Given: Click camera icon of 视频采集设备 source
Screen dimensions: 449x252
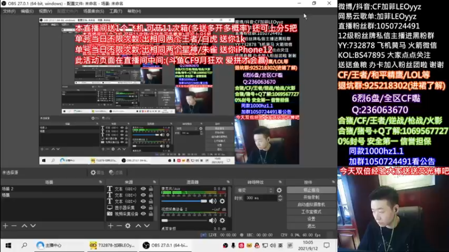Looking at the screenshot, I should pos(109,214).
